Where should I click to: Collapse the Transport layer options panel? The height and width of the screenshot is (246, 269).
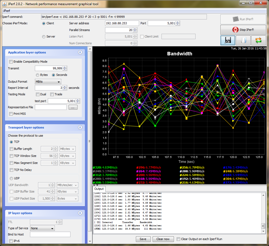(x=80, y=127)
